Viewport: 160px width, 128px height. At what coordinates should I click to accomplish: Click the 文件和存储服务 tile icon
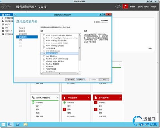(33, 98)
